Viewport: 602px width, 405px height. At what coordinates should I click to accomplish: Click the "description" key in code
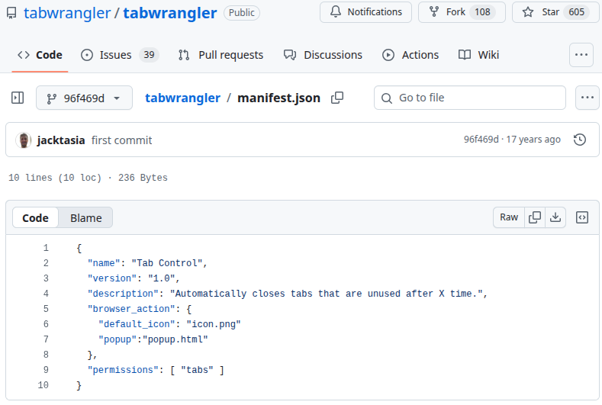[x=123, y=294]
